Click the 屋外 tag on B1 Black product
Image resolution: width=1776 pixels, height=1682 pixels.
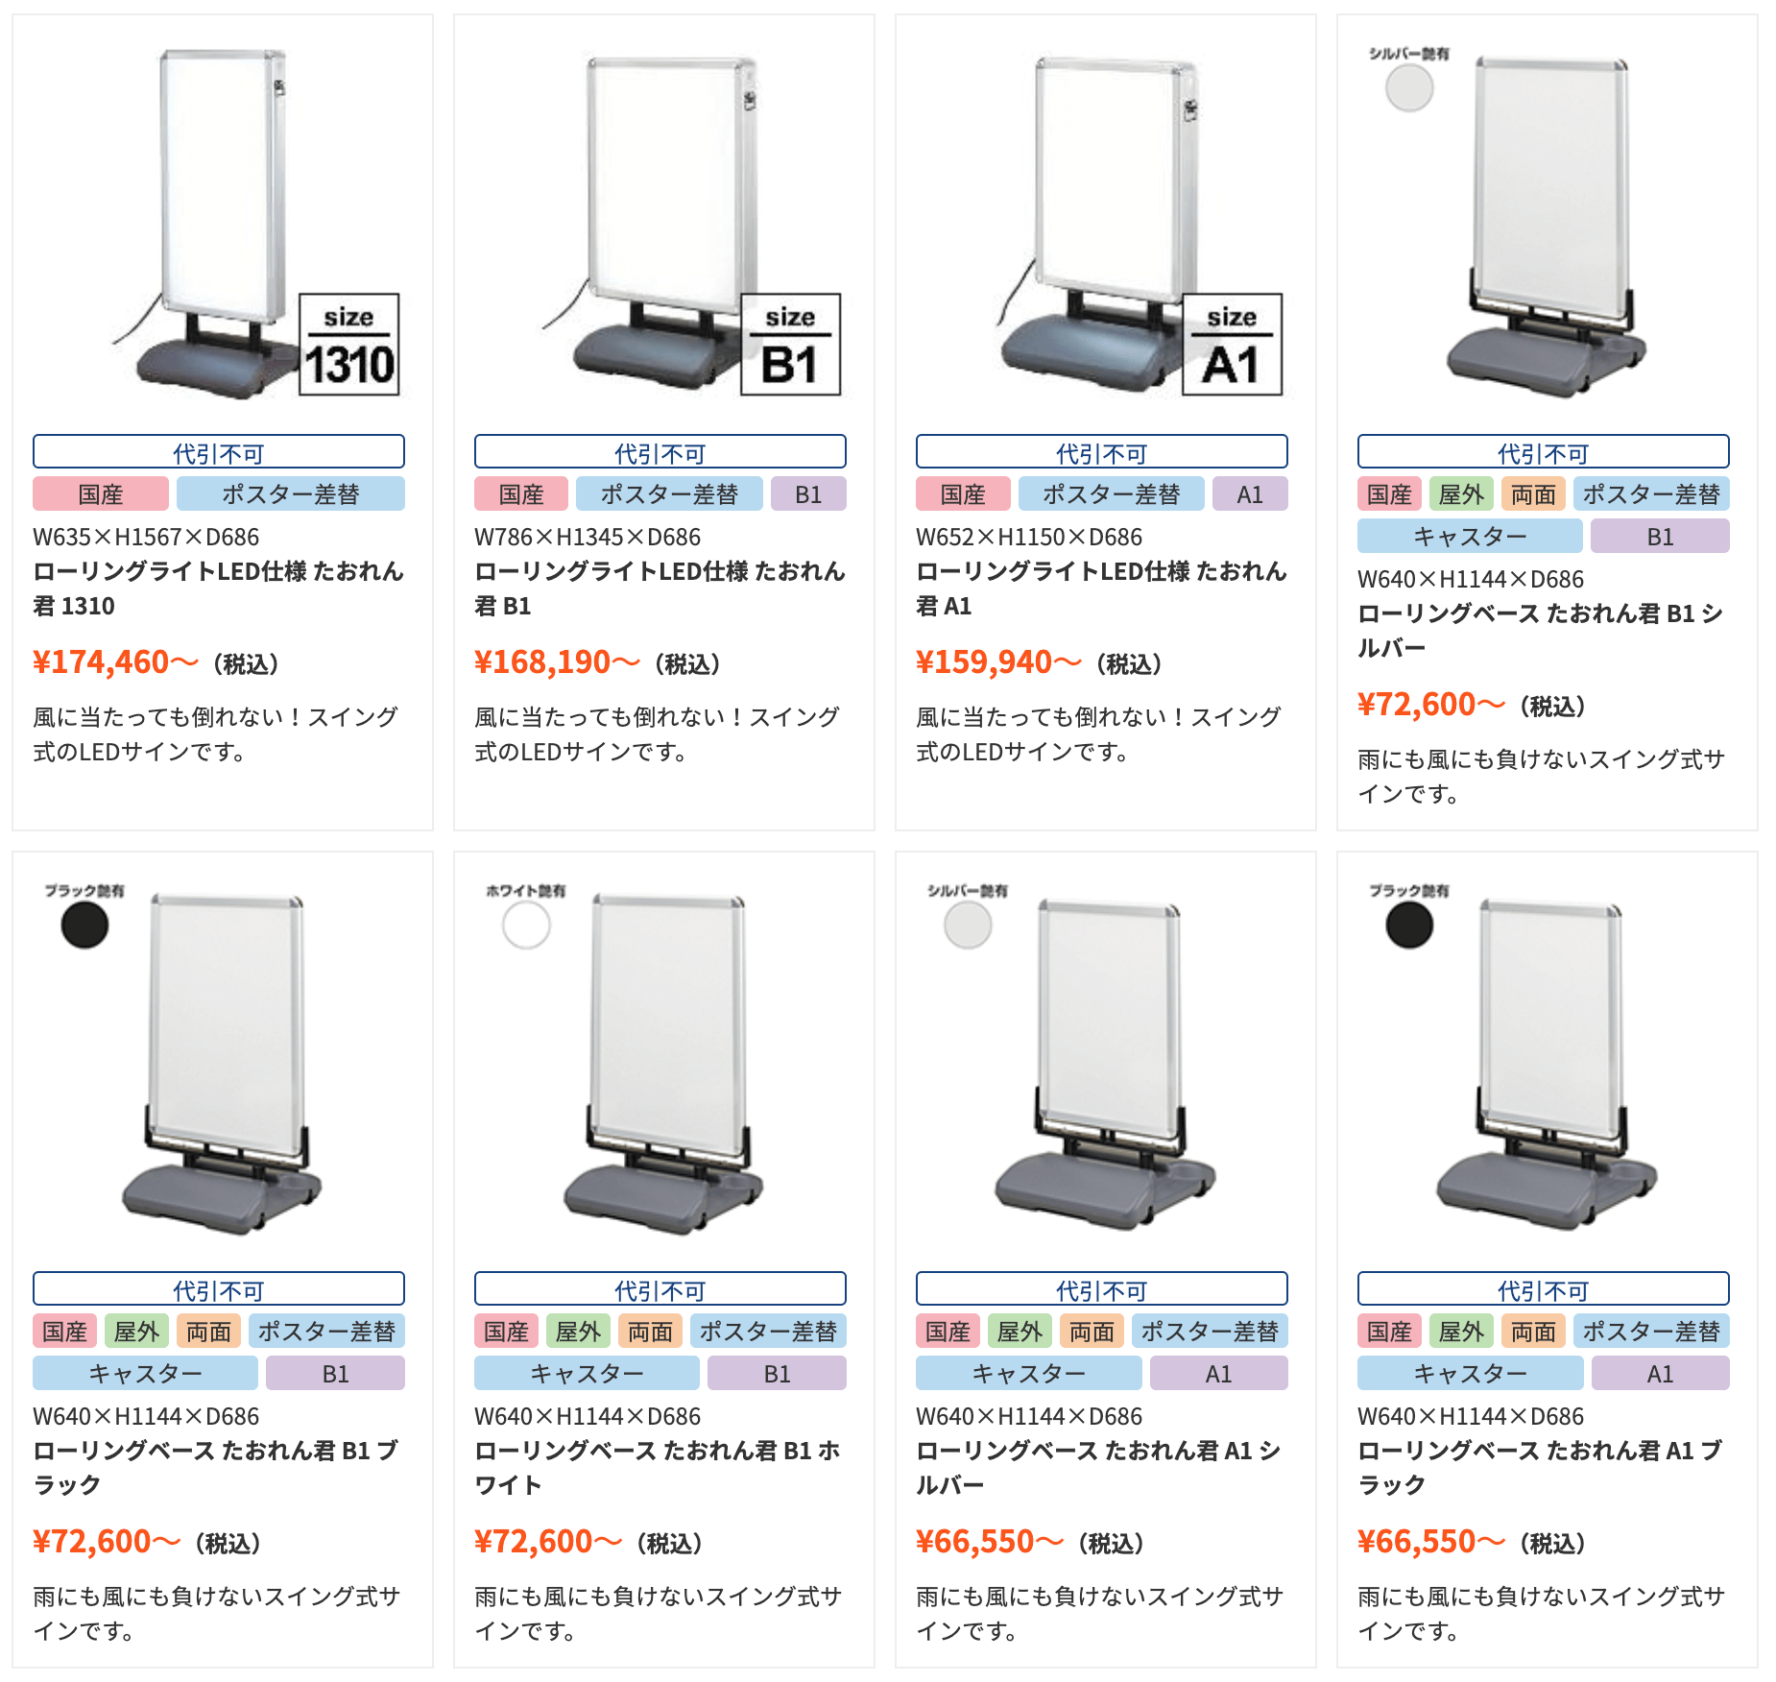coord(137,1332)
